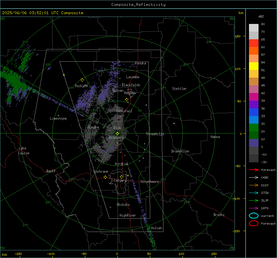Click the -150 tick label on bottom axis
This screenshot has width=277, height=258.
pyautogui.click(x=18, y=254)
